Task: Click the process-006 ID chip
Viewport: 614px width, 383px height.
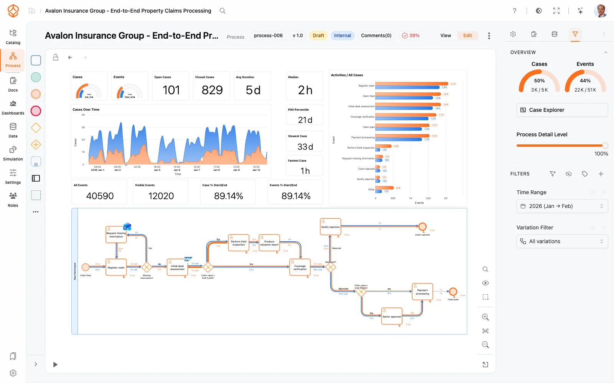Action: [x=268, y=36]
